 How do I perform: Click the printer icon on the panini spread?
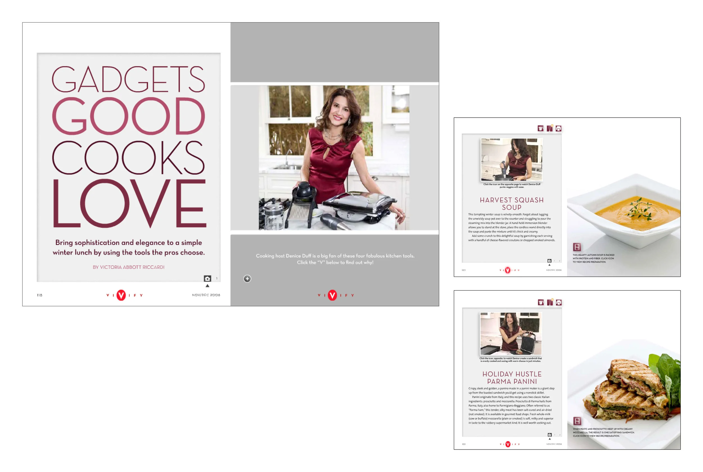(558, 302)
